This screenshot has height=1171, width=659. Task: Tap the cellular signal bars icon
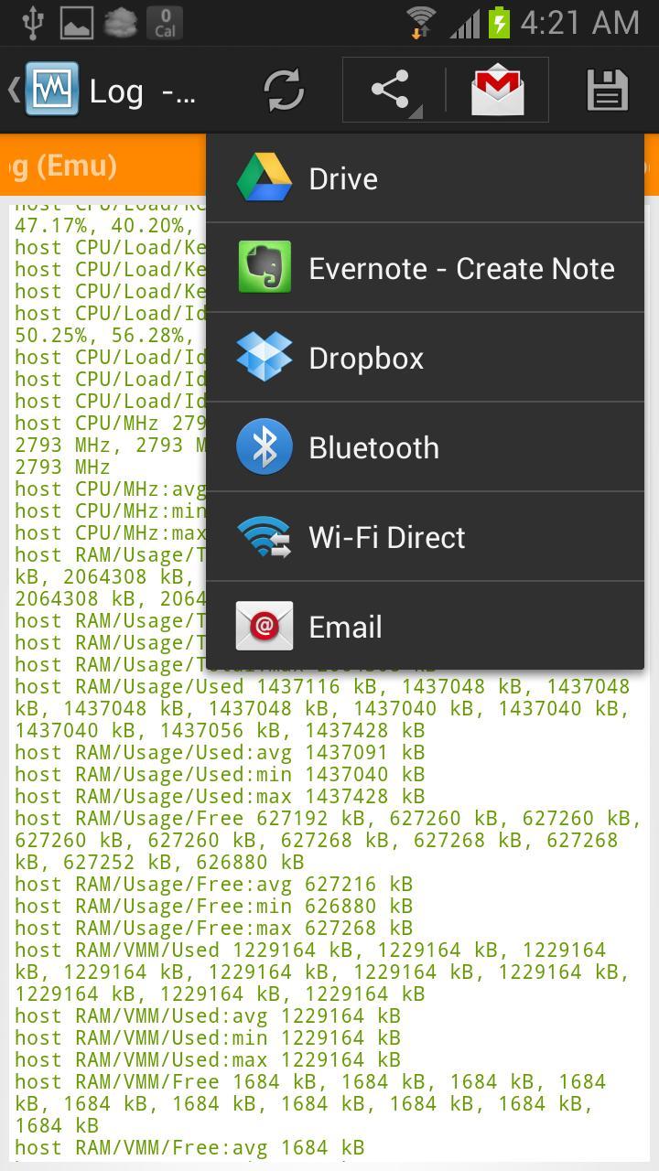465,24
